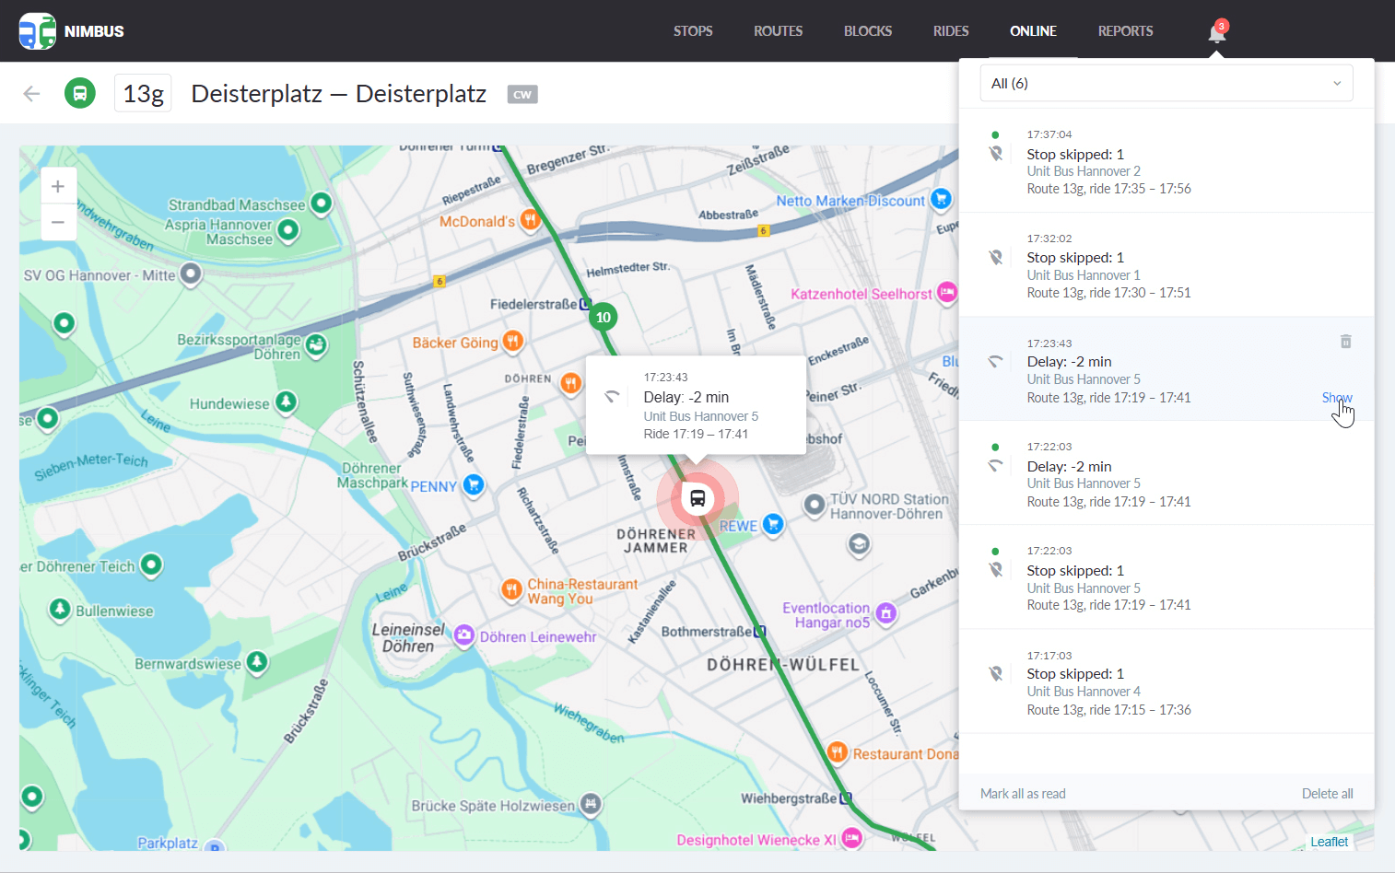The image size is (1395, 873).
Task: Click the back arrow to exit route view
Action: pyautogui.click(x=31, y=93)
